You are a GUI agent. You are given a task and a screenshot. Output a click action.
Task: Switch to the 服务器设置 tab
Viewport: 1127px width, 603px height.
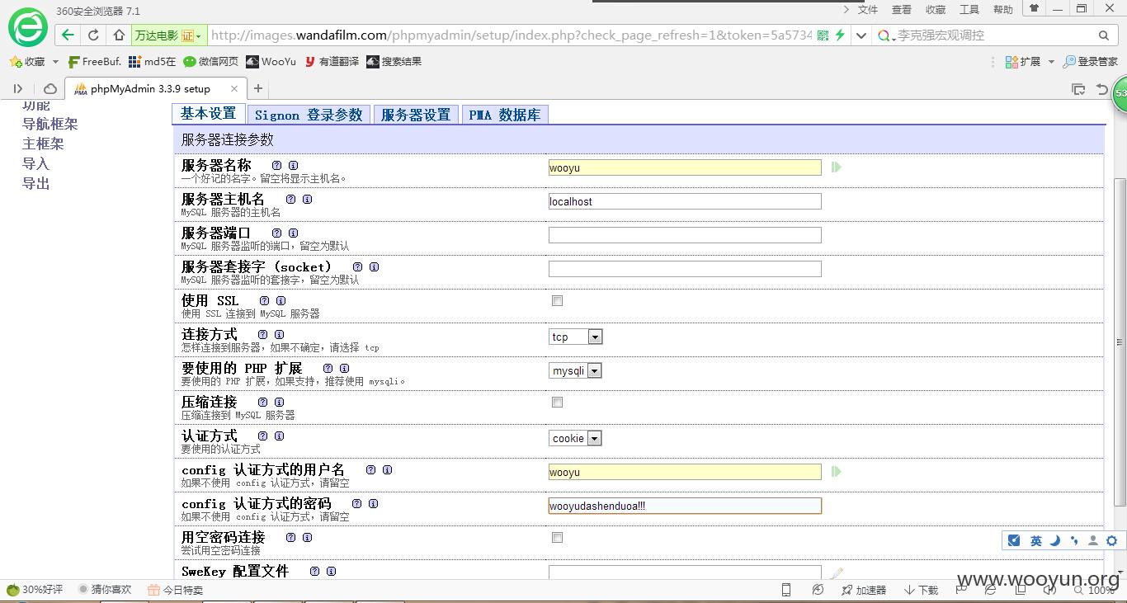(416, 115)
